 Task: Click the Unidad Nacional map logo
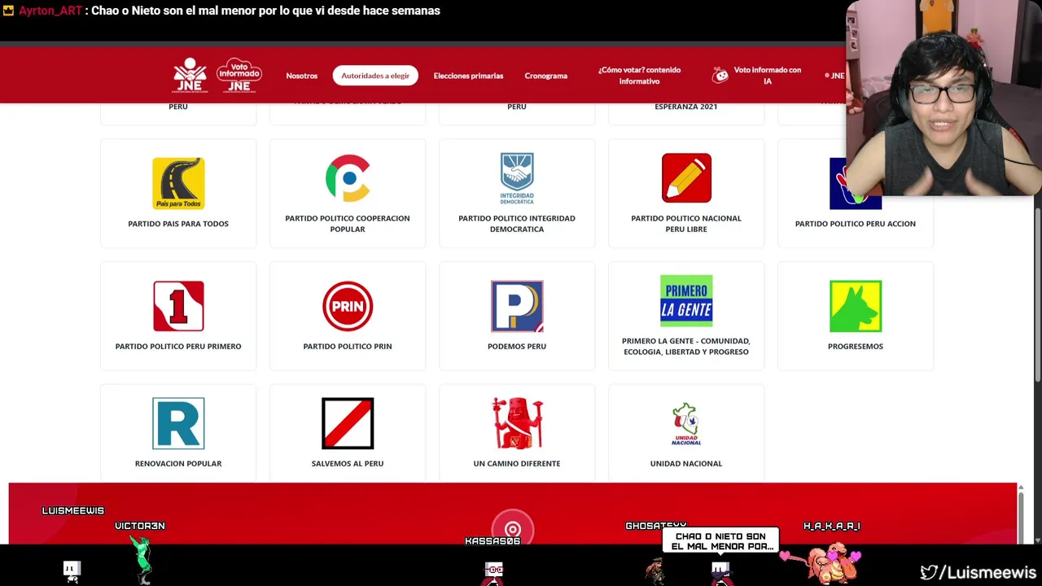coord(686,423)
